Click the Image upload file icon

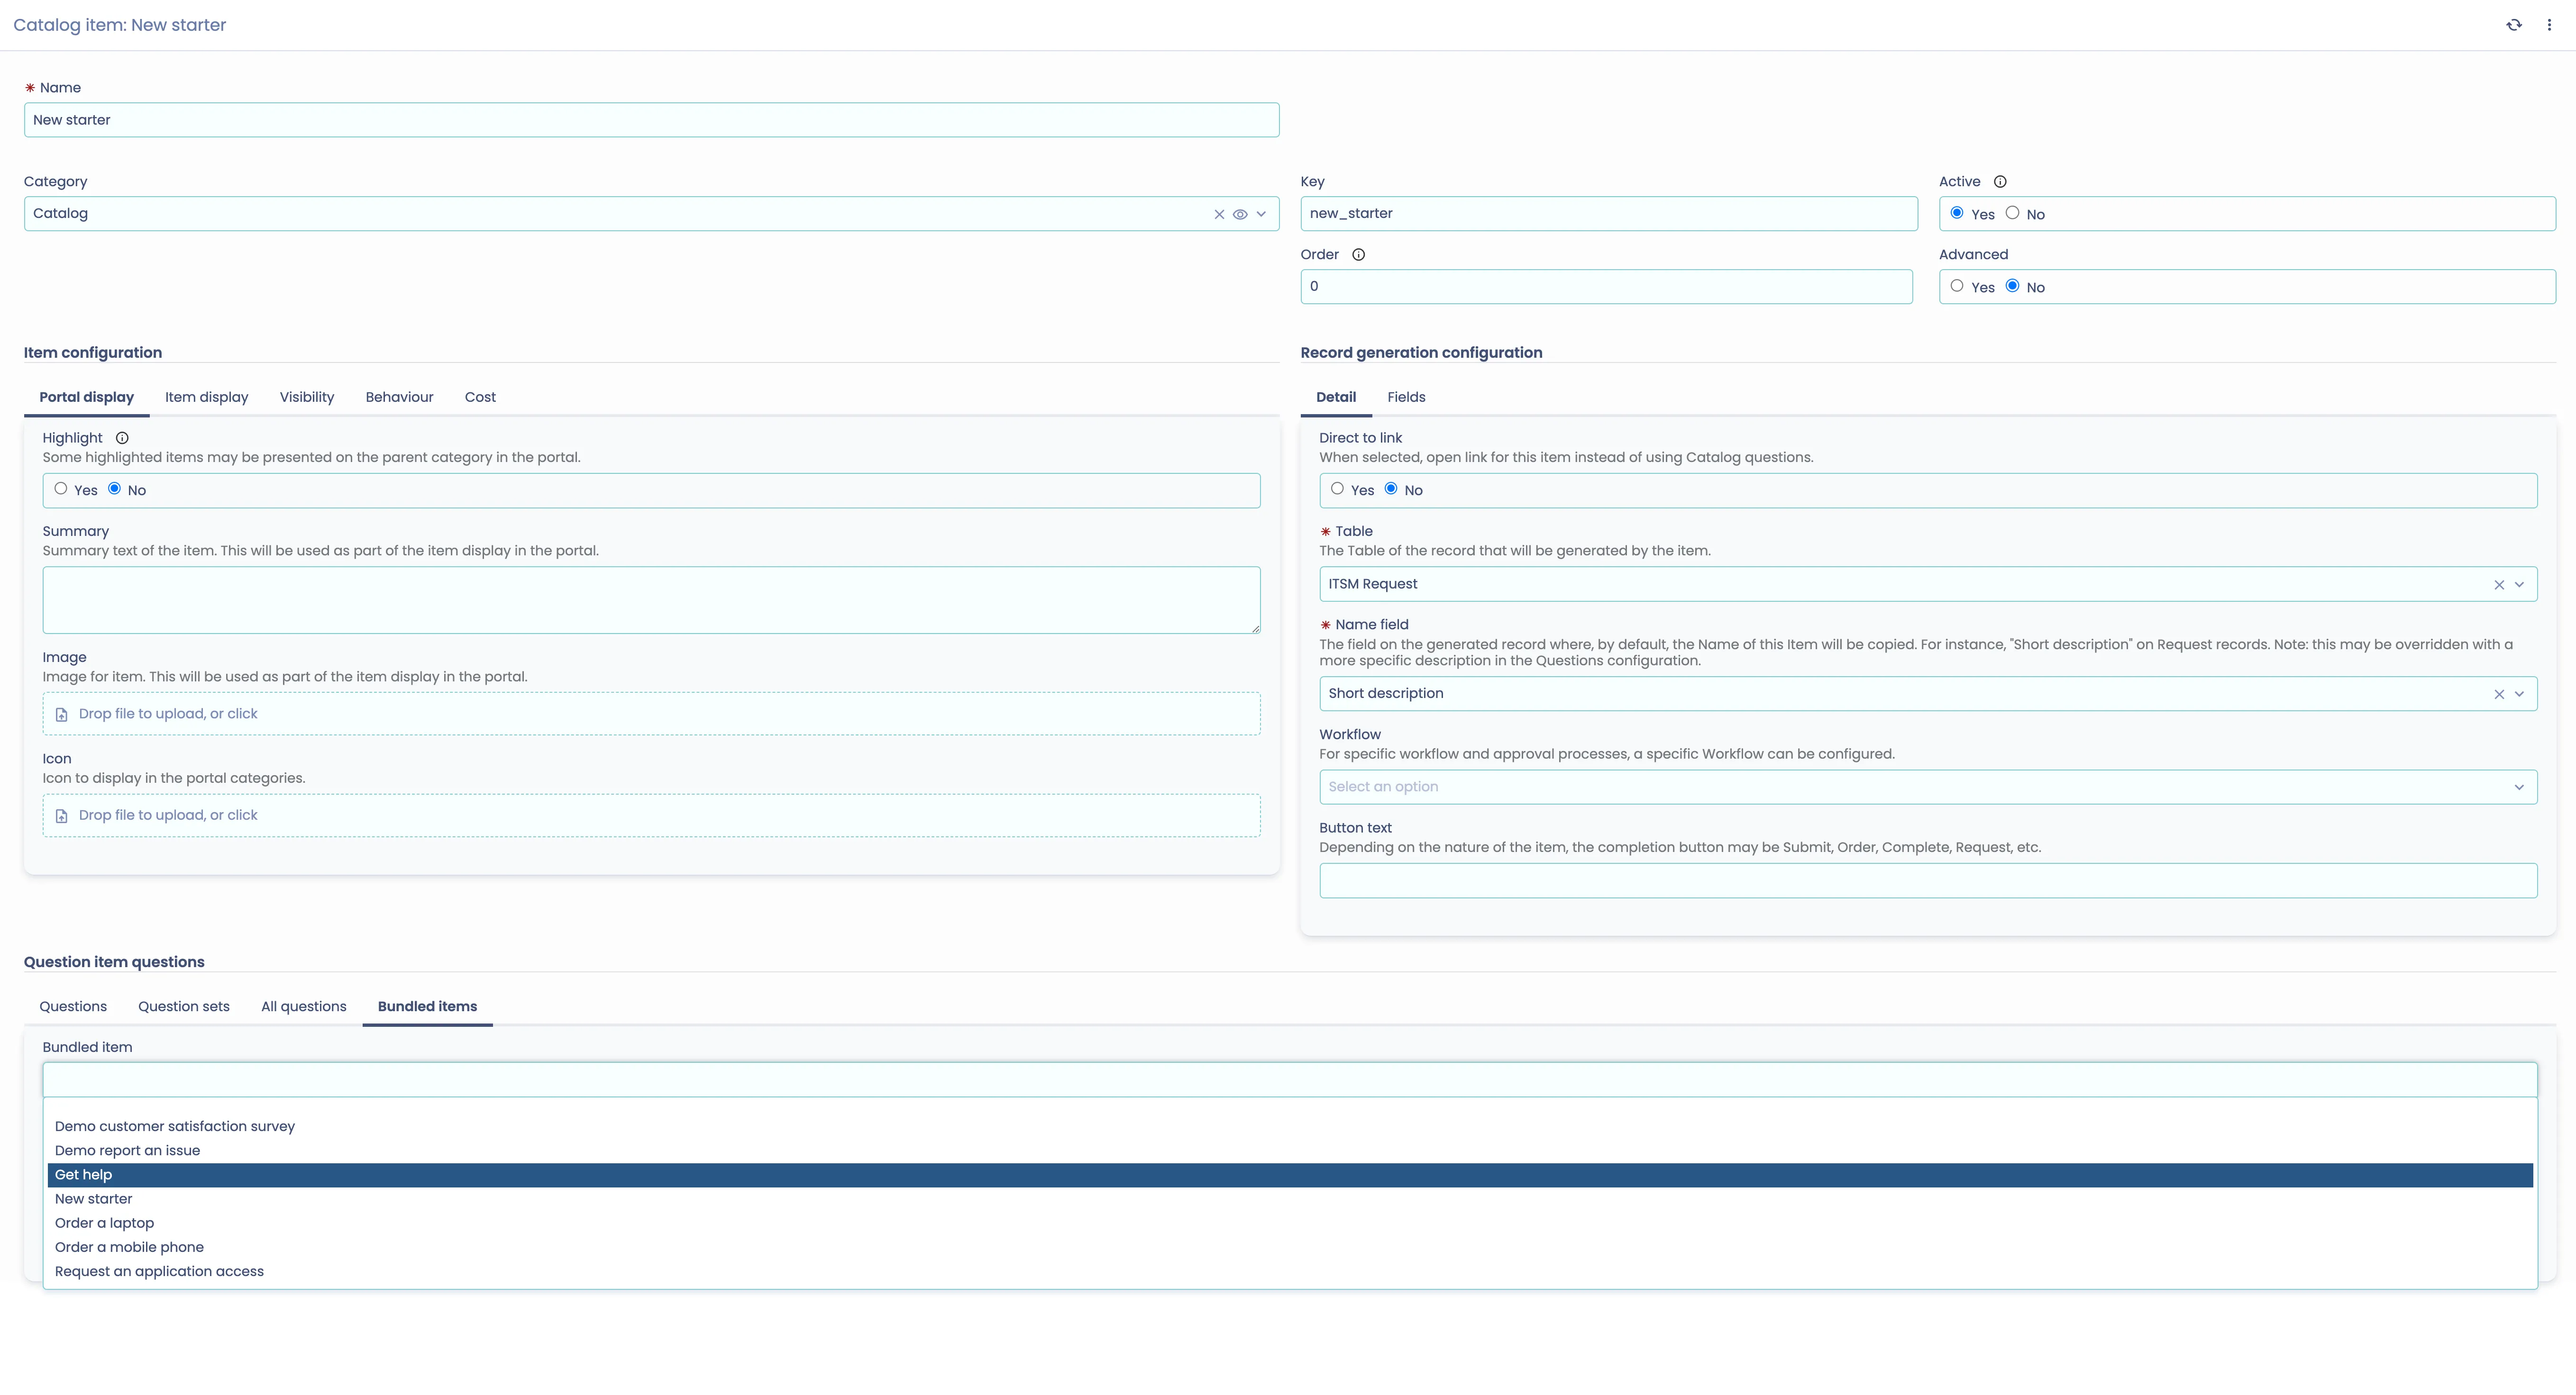click(x=61, y=715)
